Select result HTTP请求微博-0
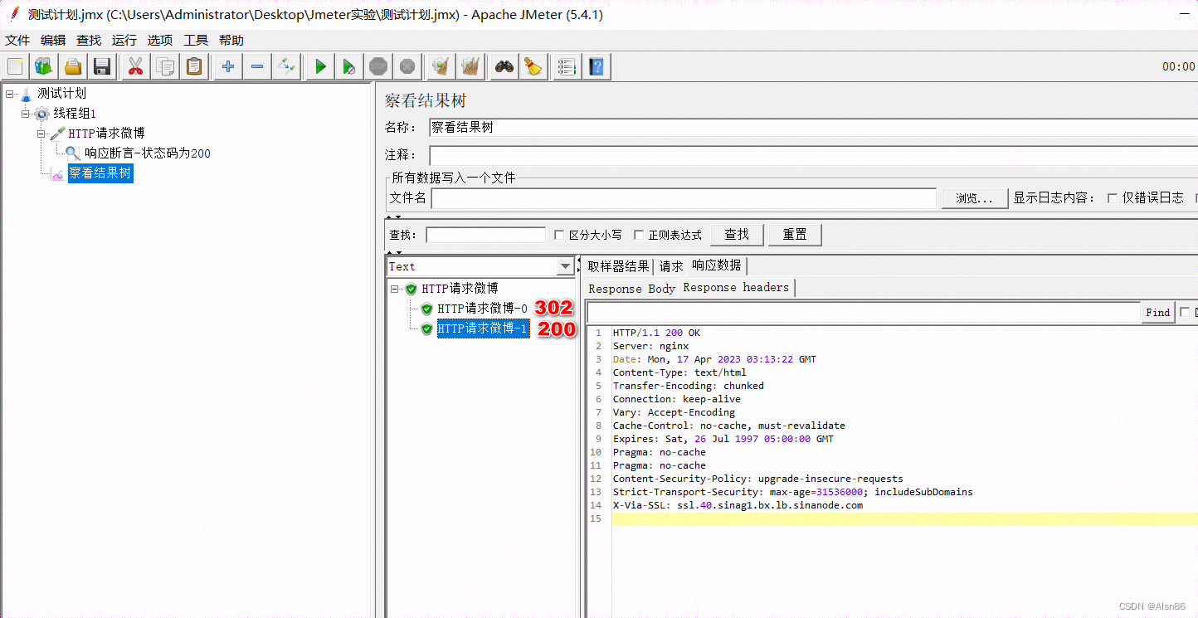This screenshot has width=1198, height=618. point(483,309)
